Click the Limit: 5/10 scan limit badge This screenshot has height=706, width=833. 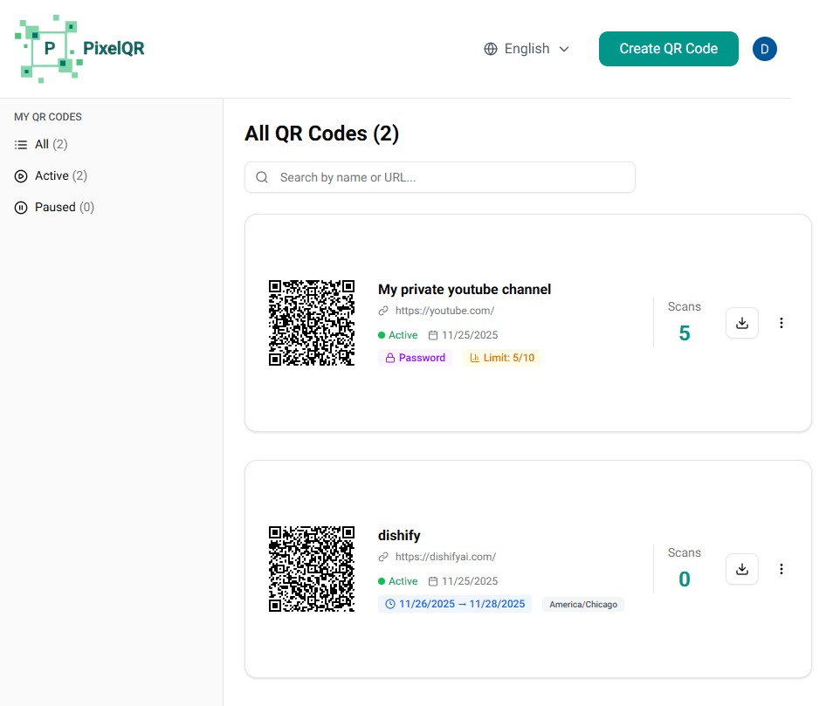(501, 357)
